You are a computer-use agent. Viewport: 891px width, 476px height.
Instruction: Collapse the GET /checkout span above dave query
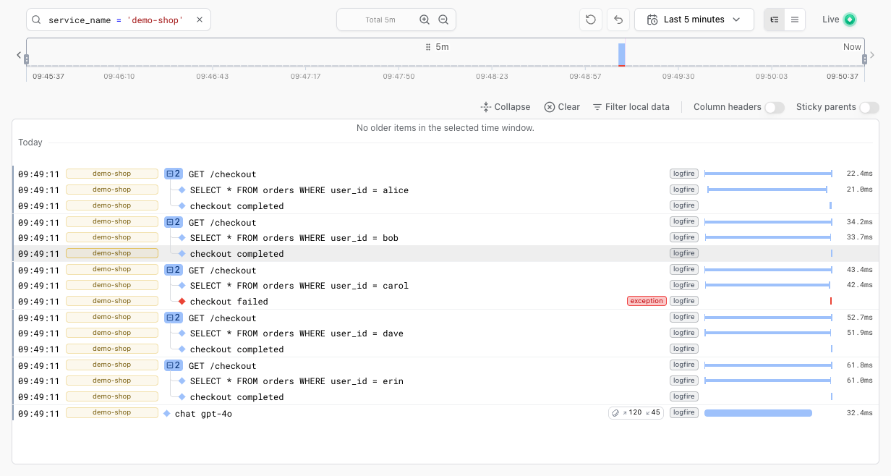tap(174, 318)
